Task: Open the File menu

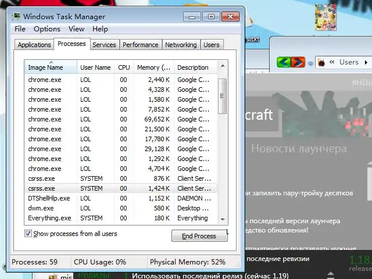Action: pos(20,29)
